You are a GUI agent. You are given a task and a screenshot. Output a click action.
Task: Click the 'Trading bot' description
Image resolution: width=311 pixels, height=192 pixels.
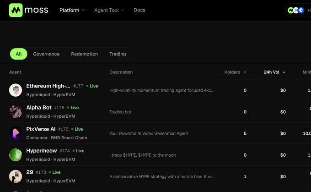pos(120,112)
